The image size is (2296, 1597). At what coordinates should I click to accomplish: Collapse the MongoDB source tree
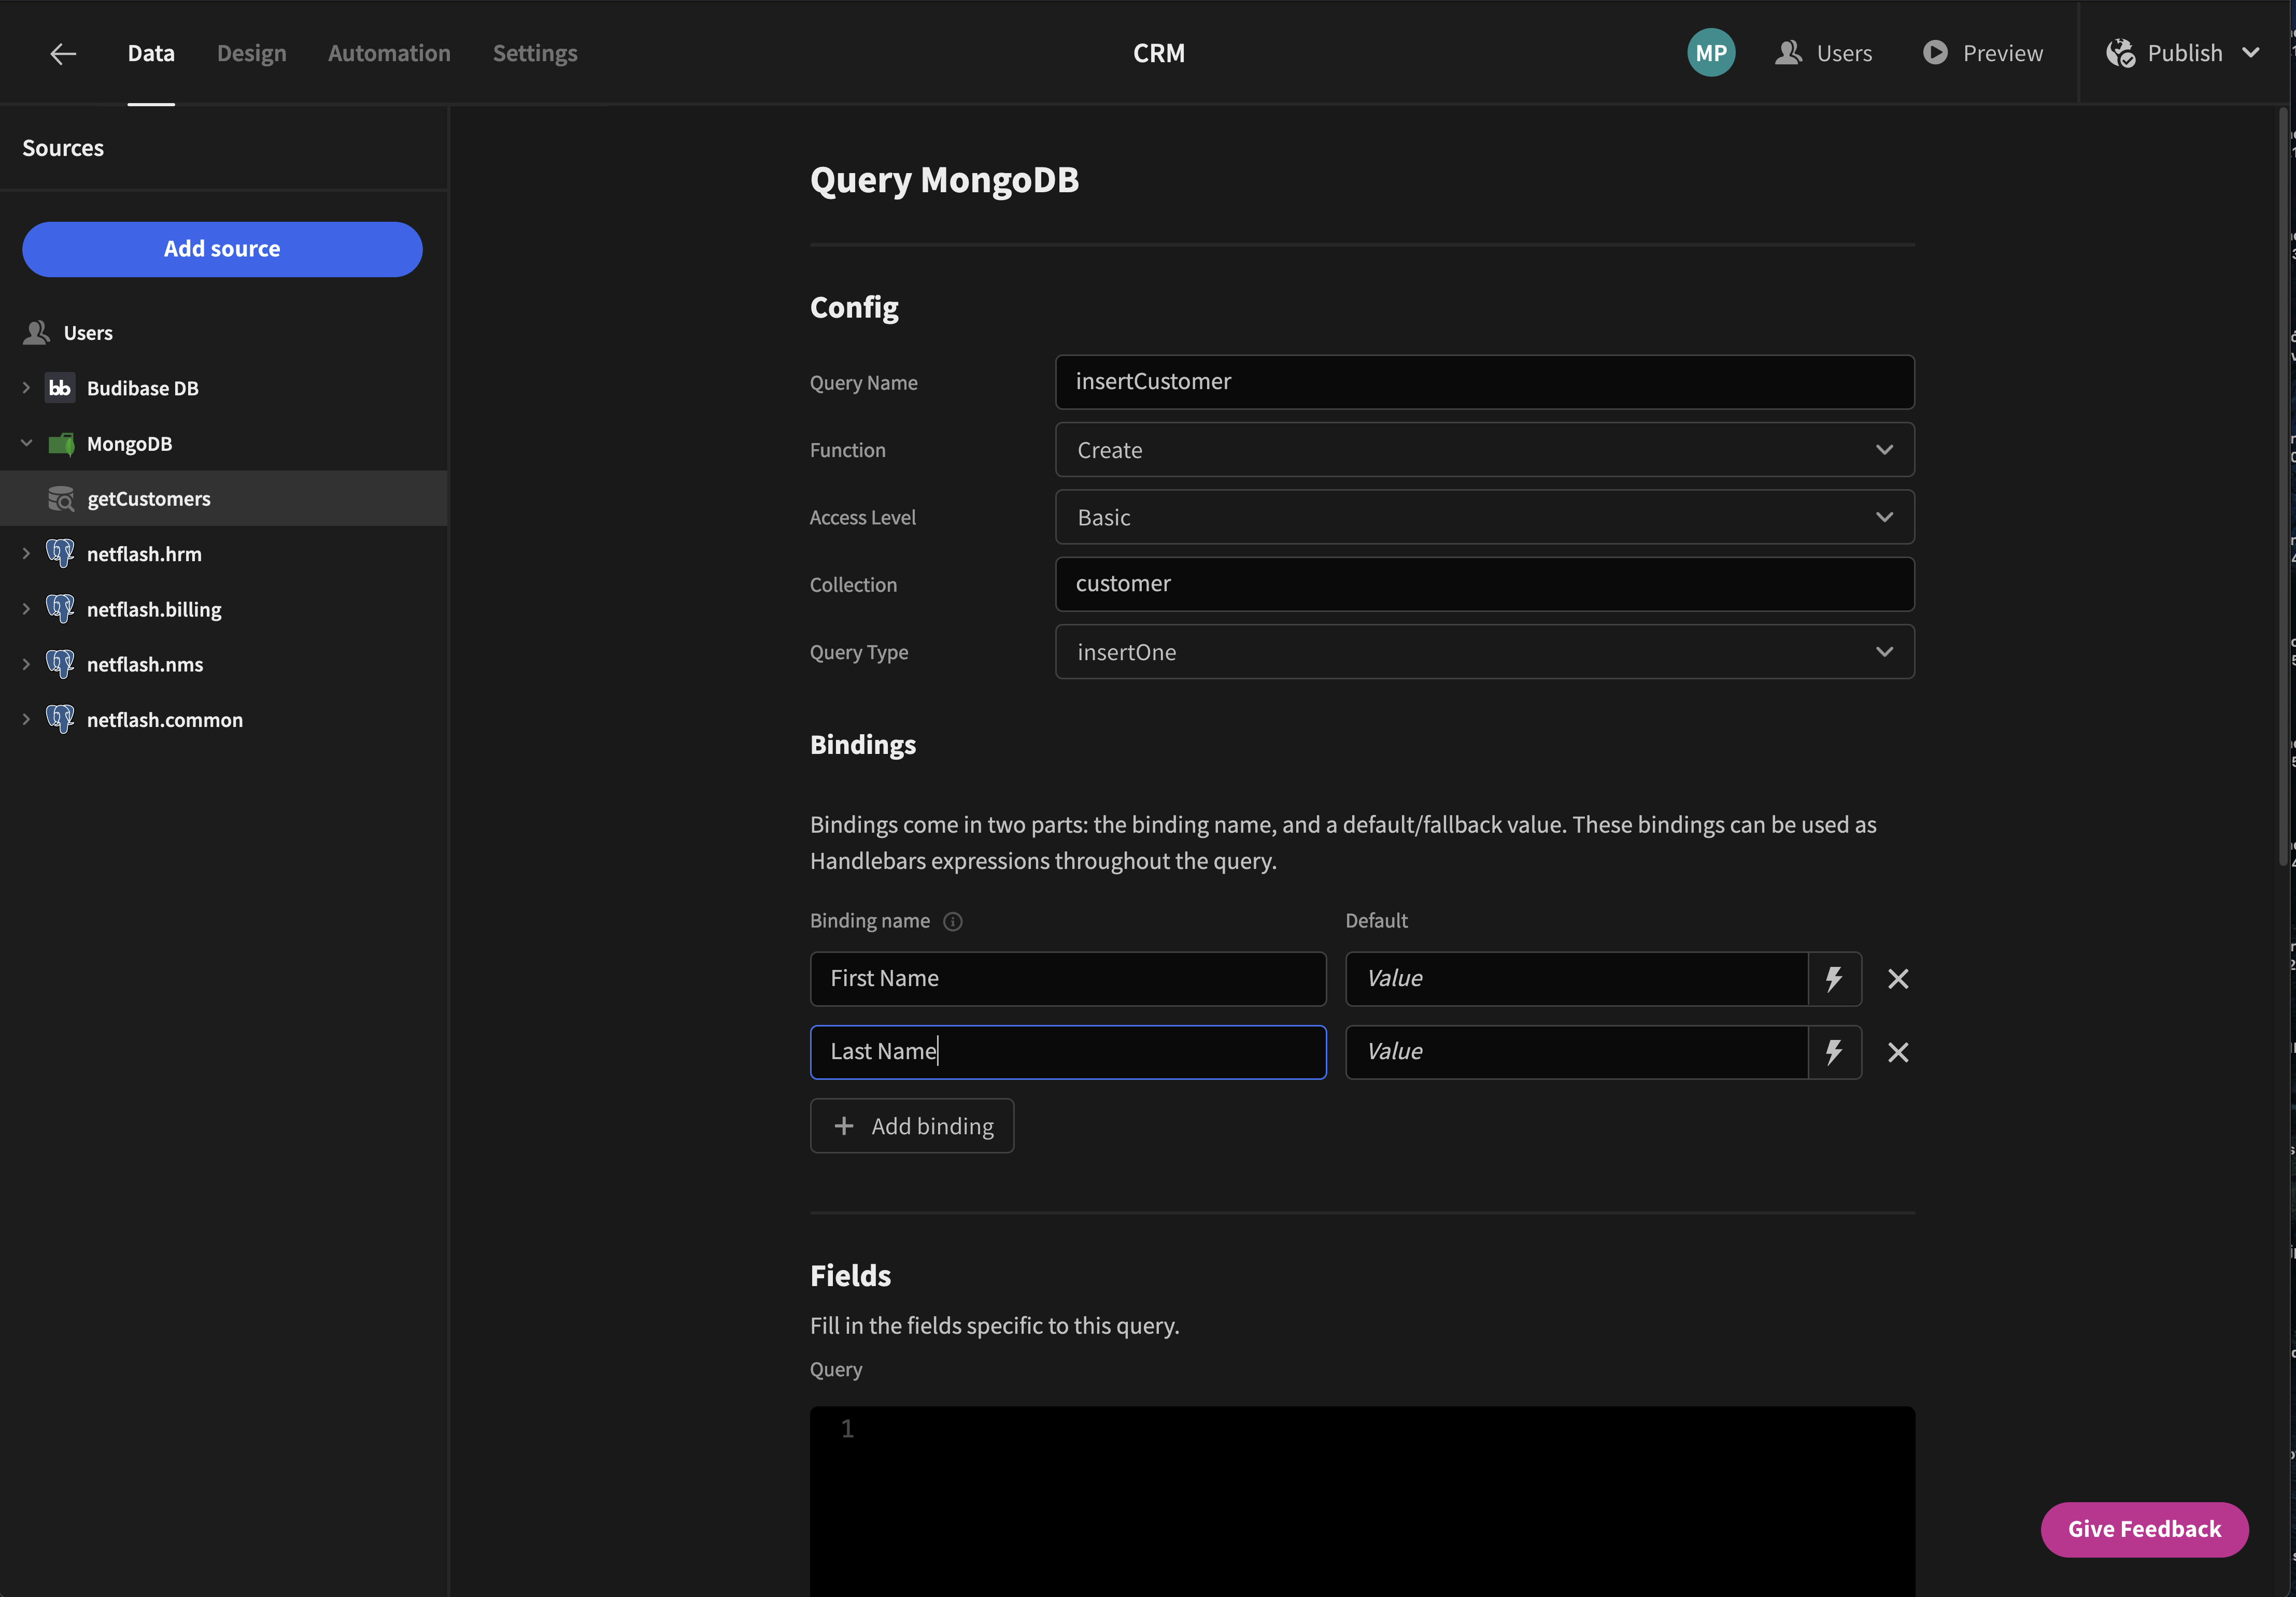(x=26, y=444)
